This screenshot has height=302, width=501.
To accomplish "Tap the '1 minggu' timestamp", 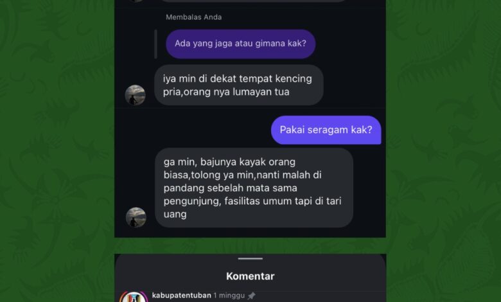I will (229, 296).
